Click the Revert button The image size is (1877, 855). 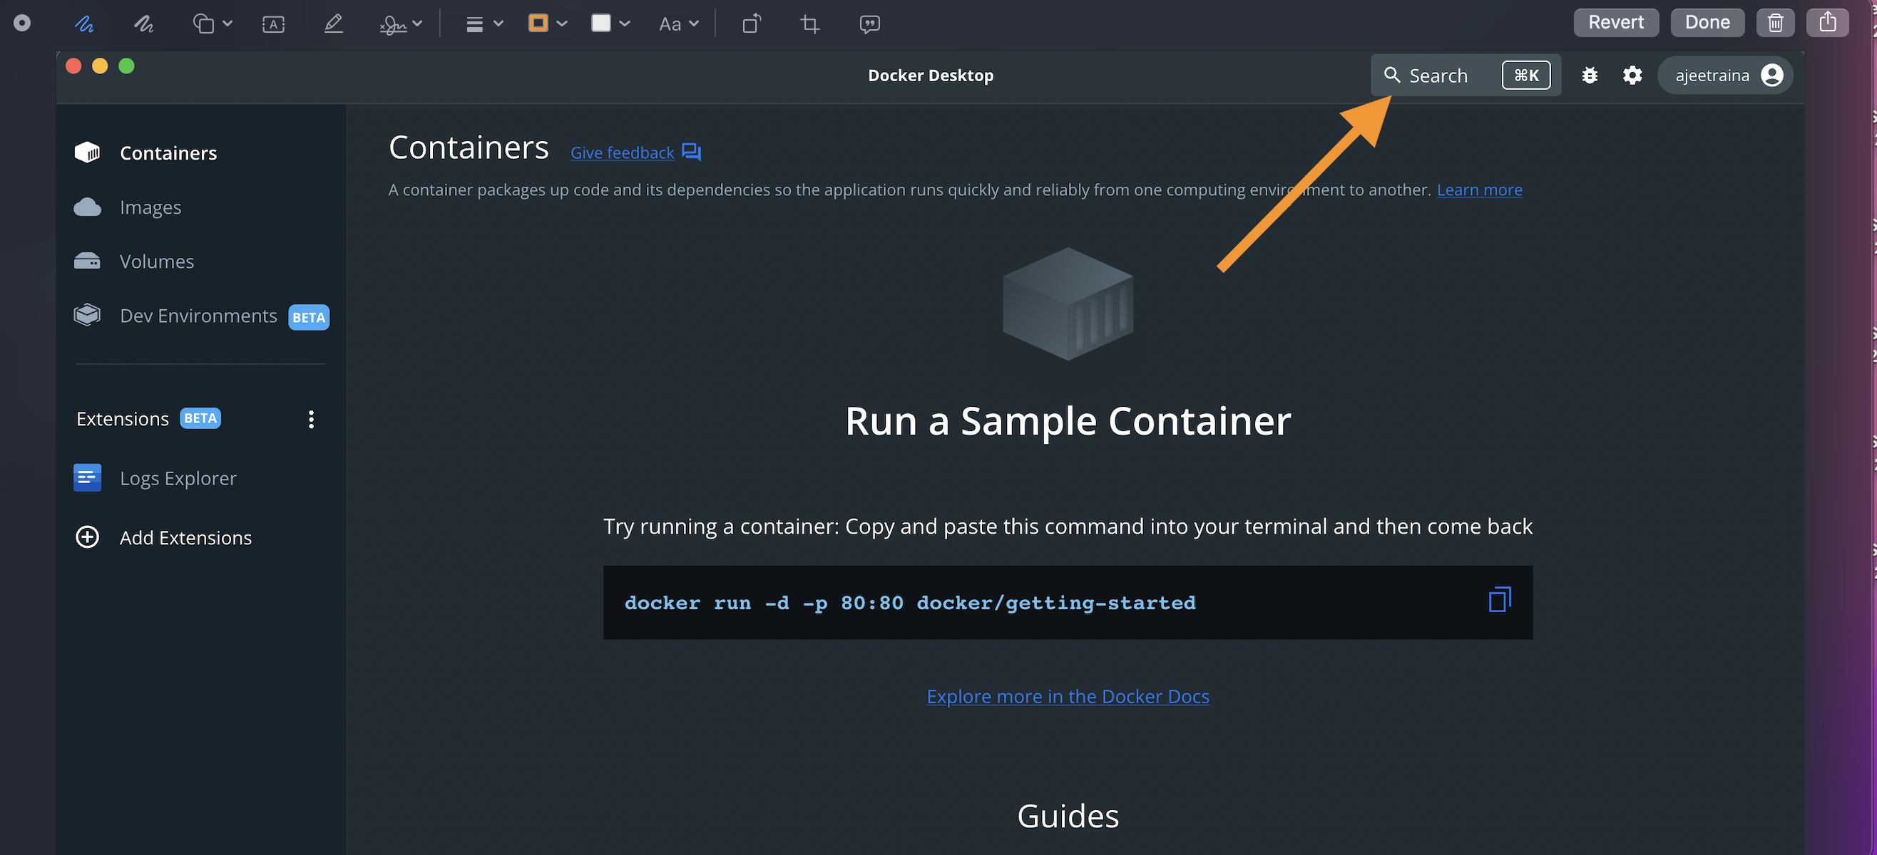tap(1615, 23)
